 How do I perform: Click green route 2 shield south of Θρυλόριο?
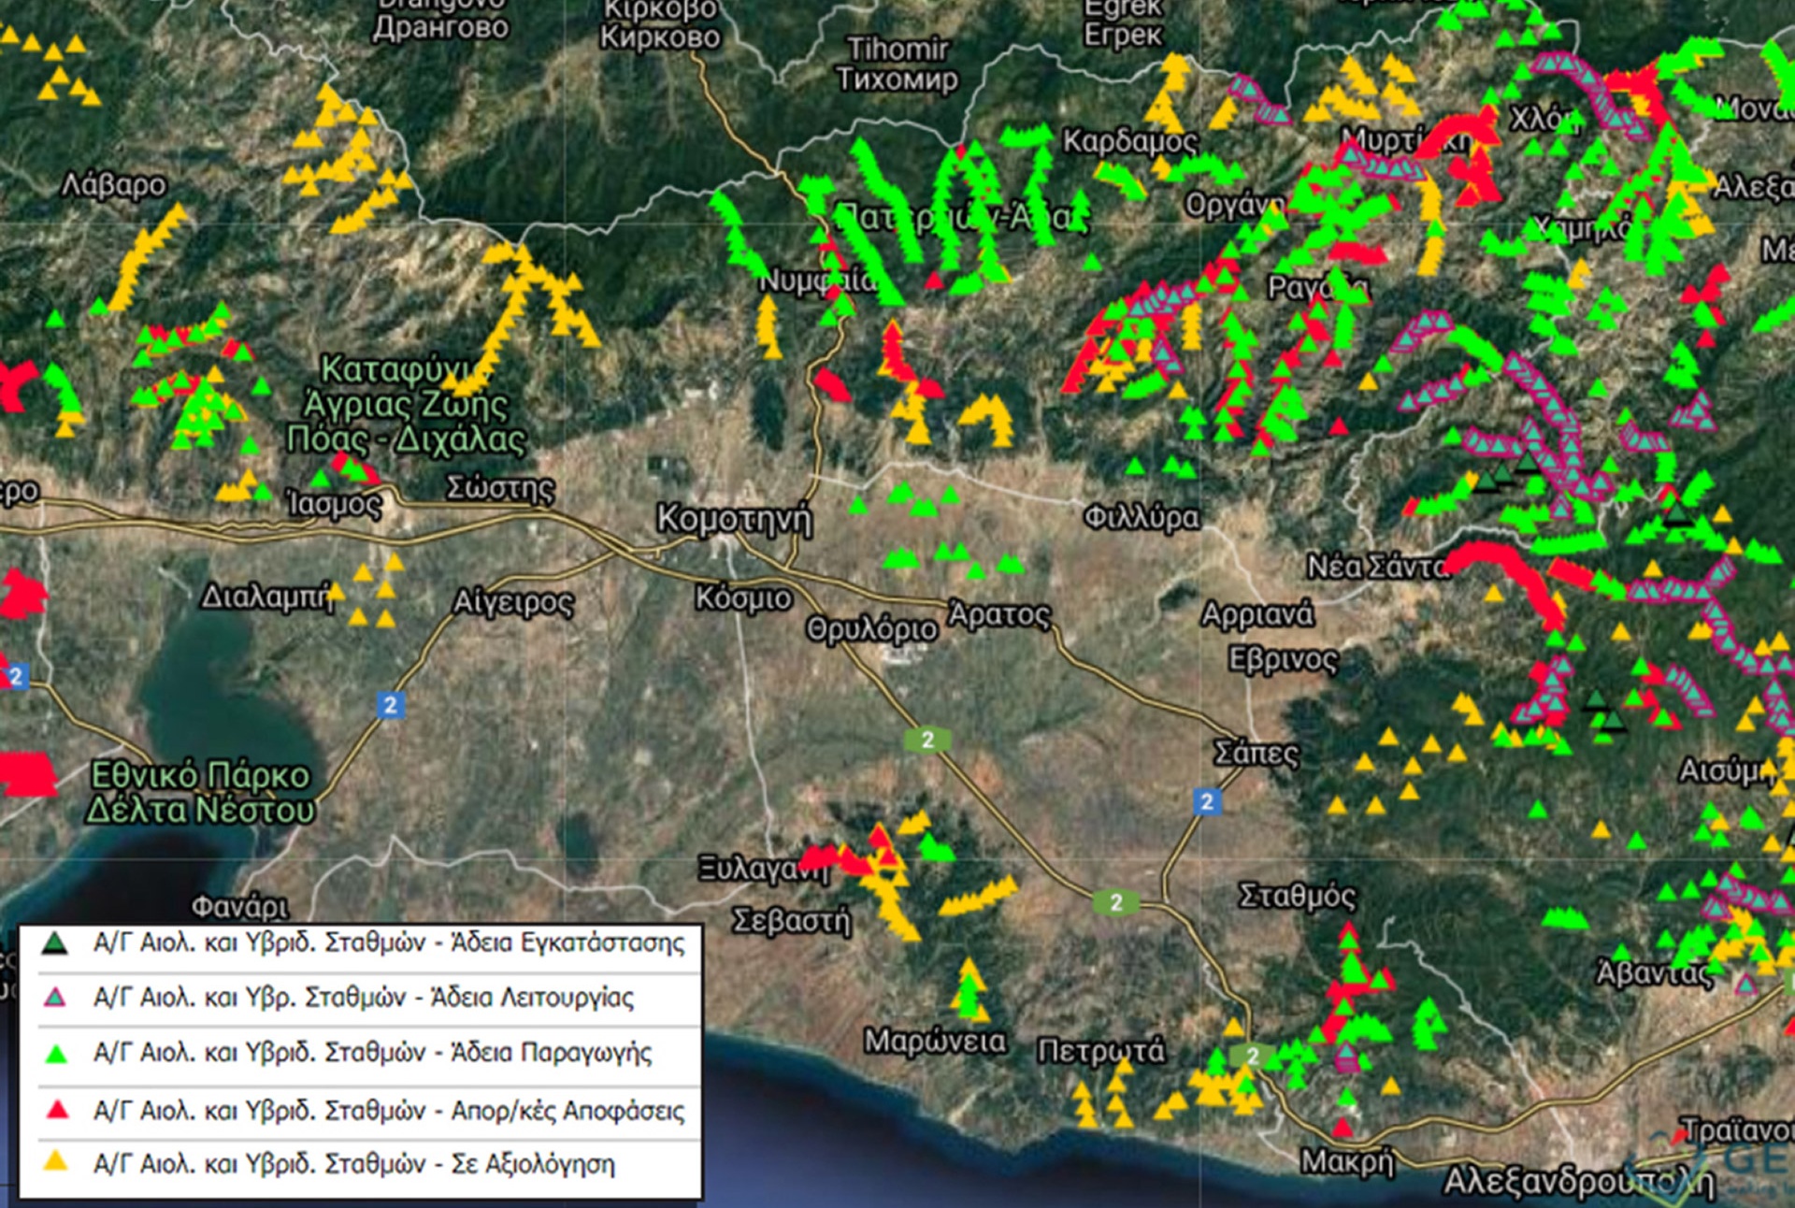coord(926,740)
